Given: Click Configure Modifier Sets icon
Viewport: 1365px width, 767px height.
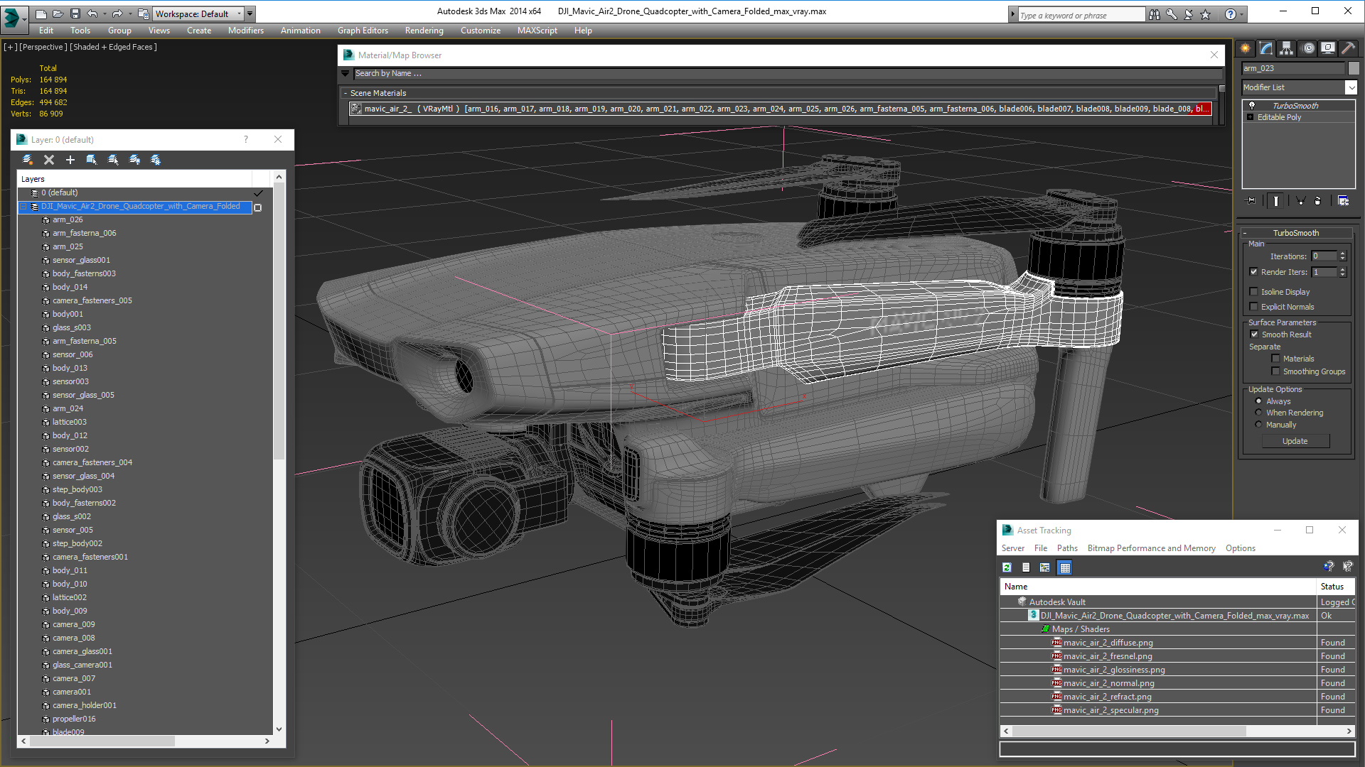Looking at the screenshot, I should click(x=1343, y=201).
